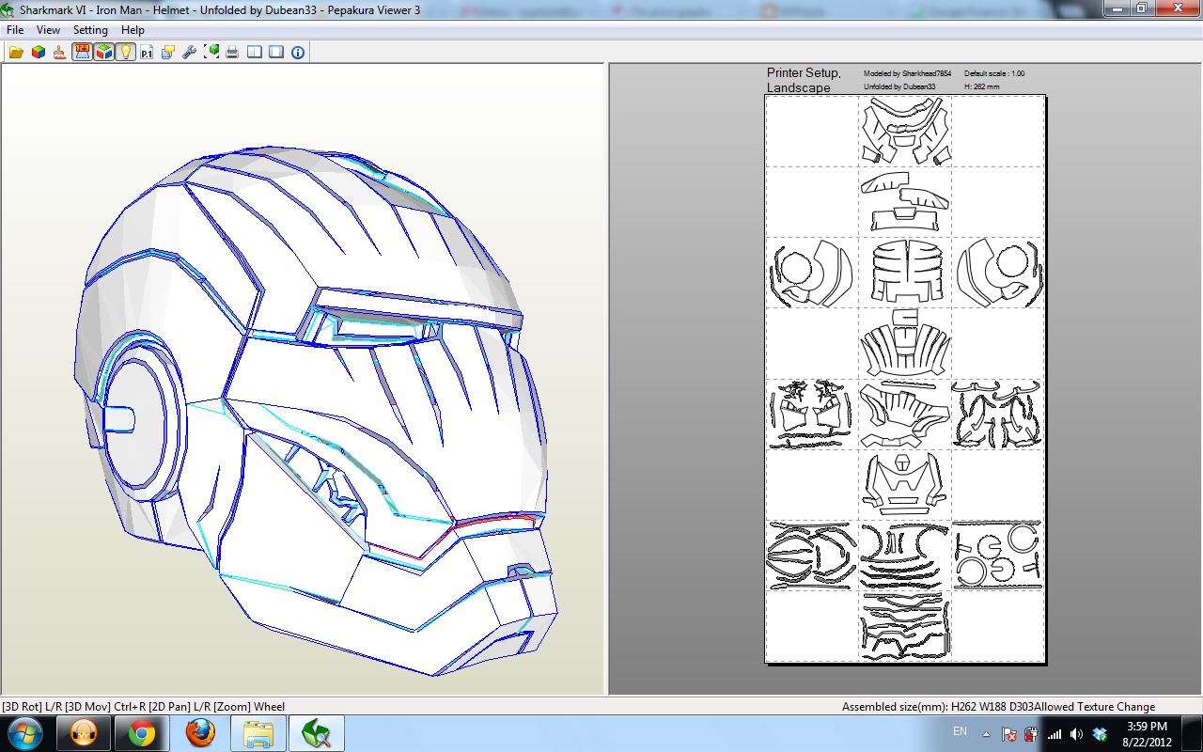Open the Setting menu
Viewport: 1203px width, 752px height.
[x=91, y=30]
